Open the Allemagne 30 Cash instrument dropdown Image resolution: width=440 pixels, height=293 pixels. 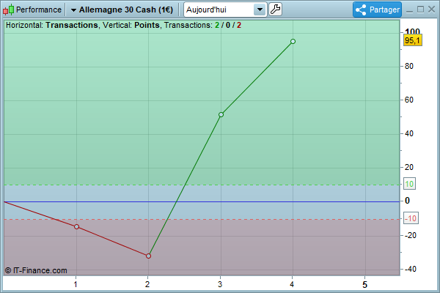point(122,10)
